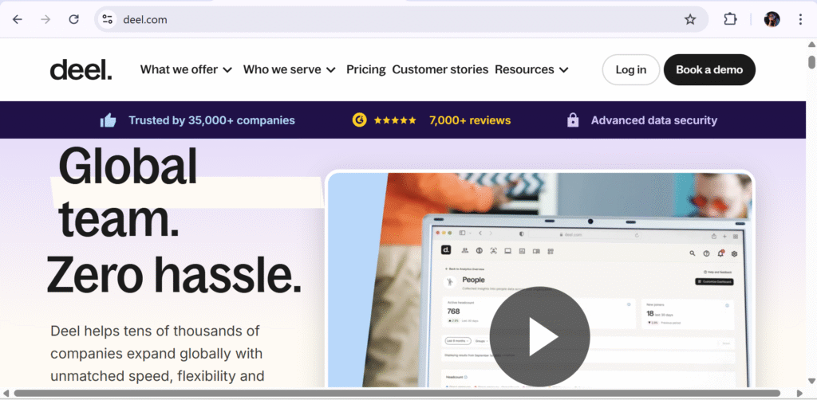Click the vertical scrollbar thumb
The height and width of the screenshot is (400, 817).
coord(811,62)
